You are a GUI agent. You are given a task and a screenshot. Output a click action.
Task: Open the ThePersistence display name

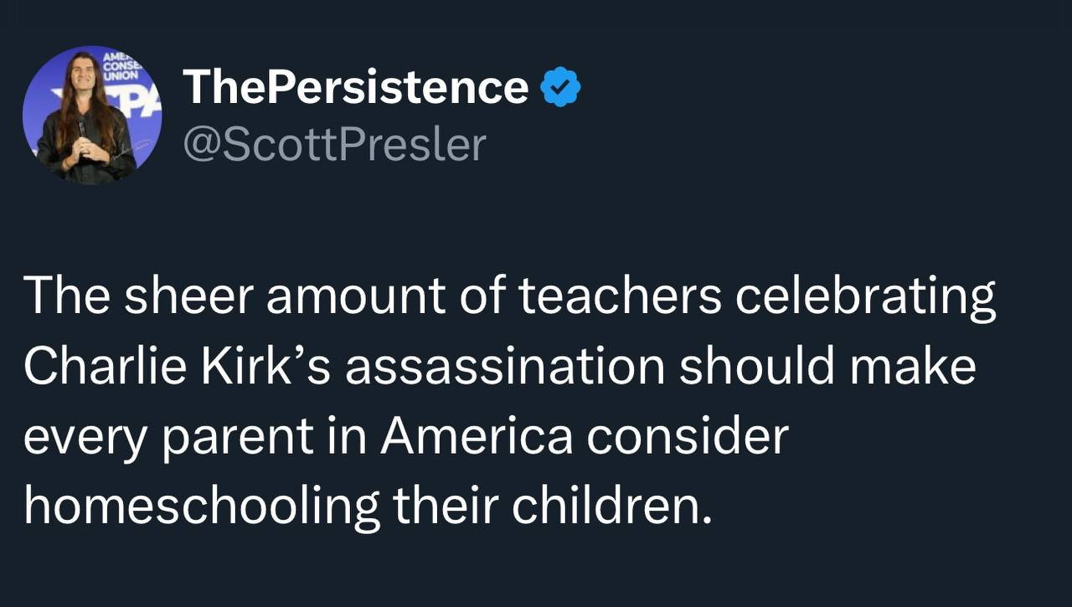click(355, 87)
